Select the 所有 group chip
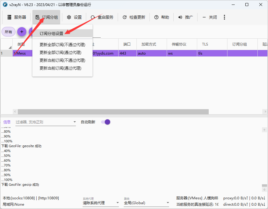Viewport: 268px width, 209px height. 8,32
